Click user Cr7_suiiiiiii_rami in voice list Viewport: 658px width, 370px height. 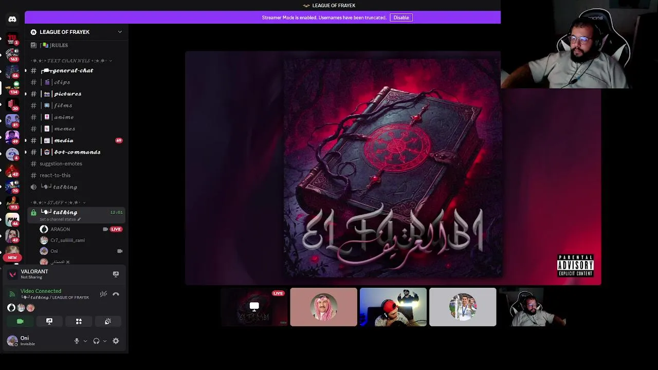(x=67, y=240)
